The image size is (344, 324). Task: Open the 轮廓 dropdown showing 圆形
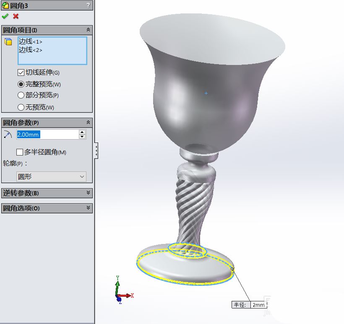(51, 177)
